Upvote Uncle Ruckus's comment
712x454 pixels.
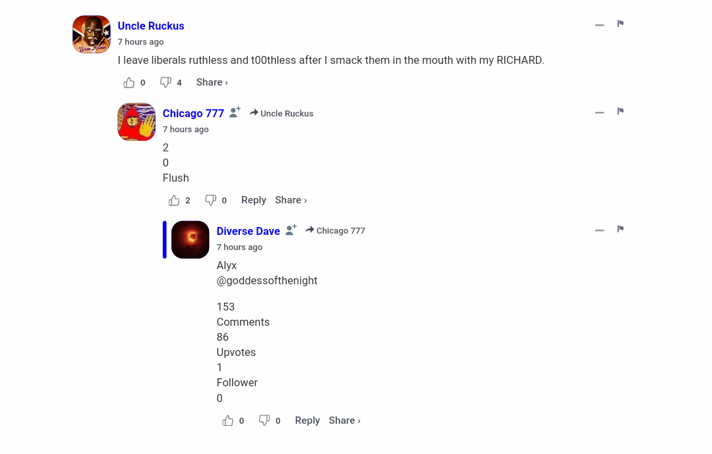point(129,82)
